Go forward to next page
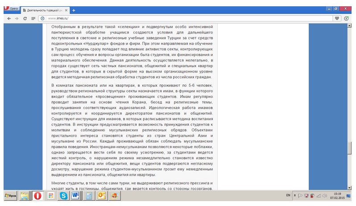Screen dimensions: 356x206 (x=17, y=19)
